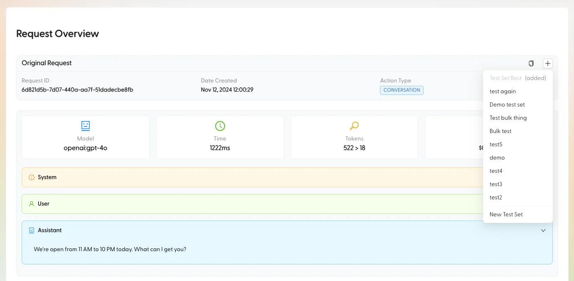
Task: Click the key icon above Tokens
Action: coord(354,126)
